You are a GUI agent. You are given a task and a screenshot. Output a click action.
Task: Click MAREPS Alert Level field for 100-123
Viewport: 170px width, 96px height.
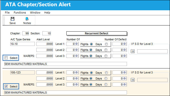[45, 84]
